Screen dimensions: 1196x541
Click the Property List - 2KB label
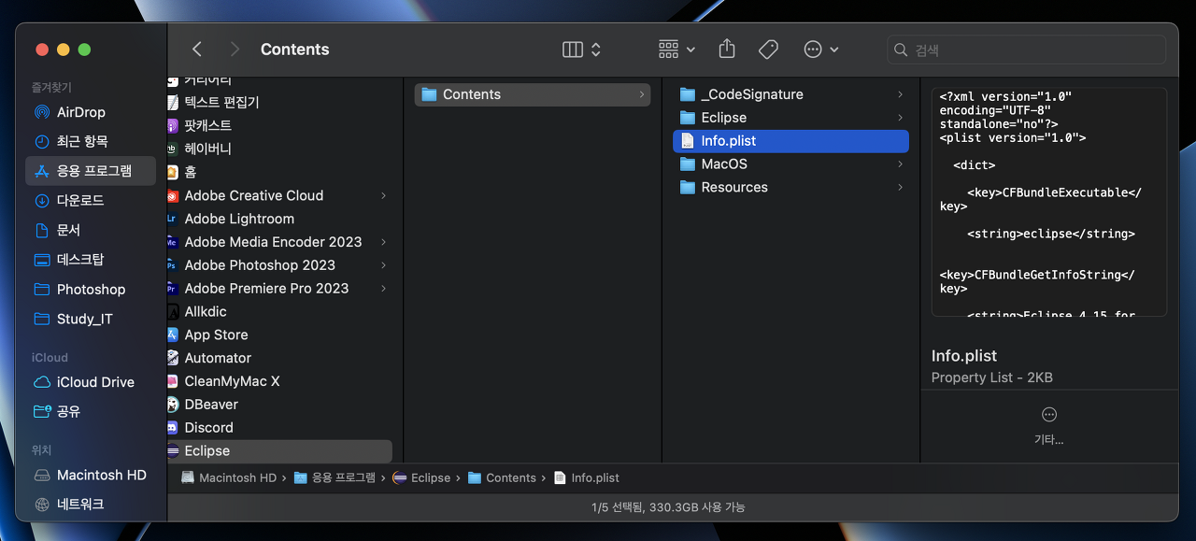coord(992,377)
